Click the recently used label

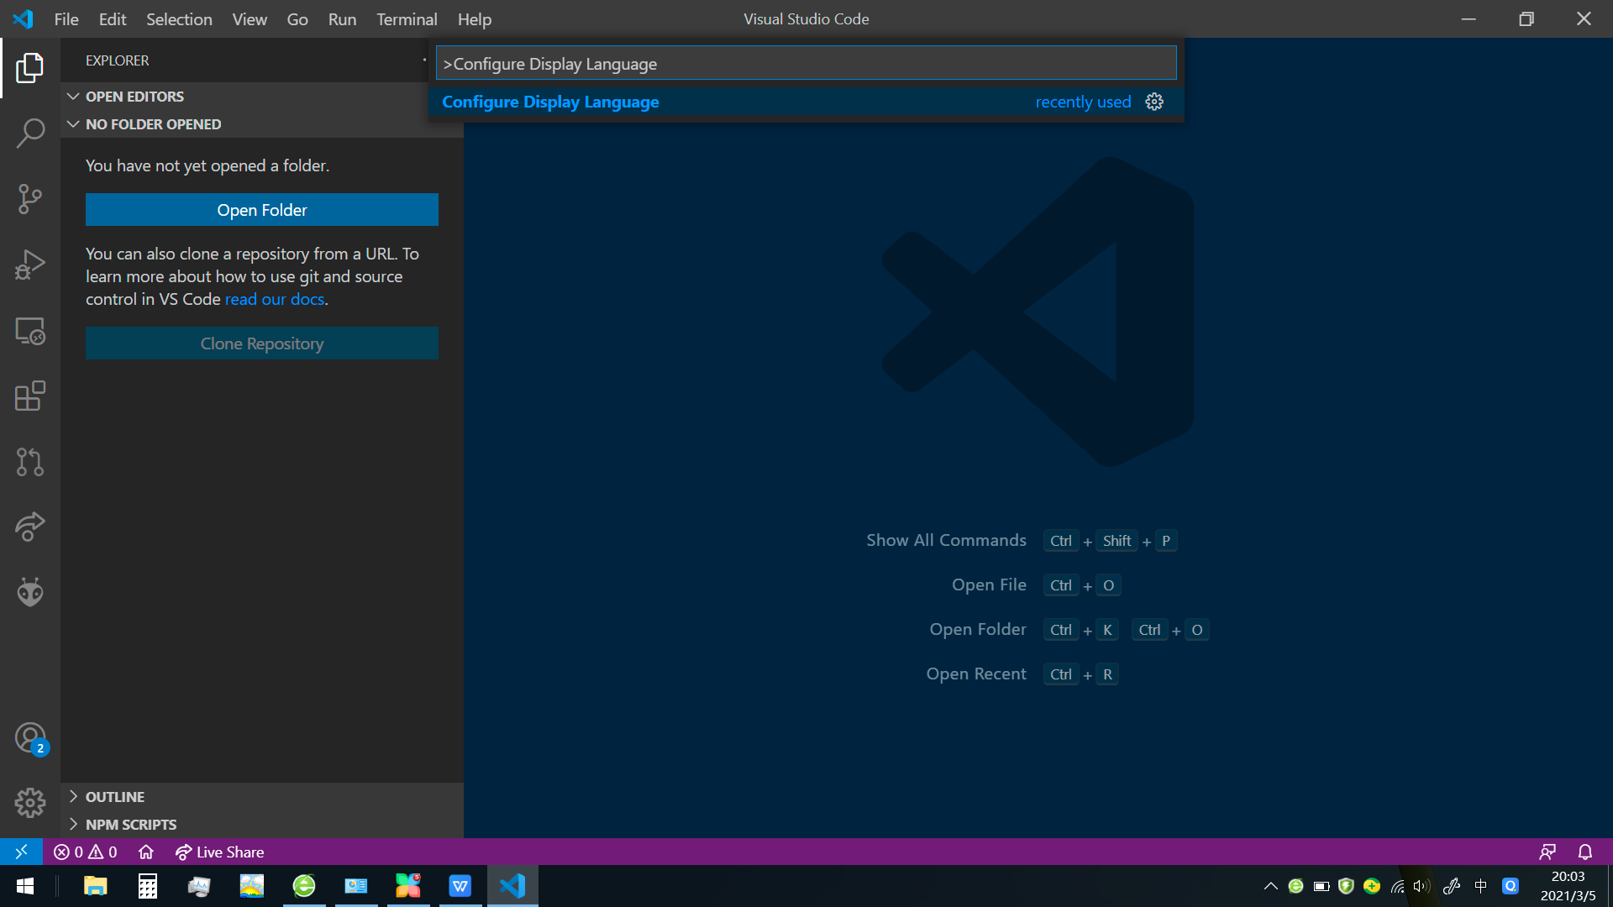[x=1083, y=102]
